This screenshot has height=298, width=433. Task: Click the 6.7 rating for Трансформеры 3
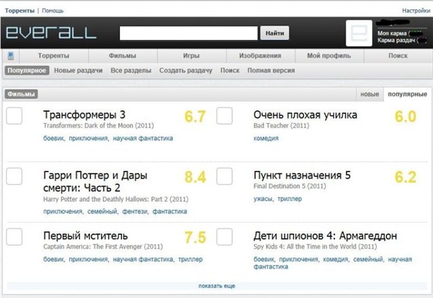pos(196,116)
